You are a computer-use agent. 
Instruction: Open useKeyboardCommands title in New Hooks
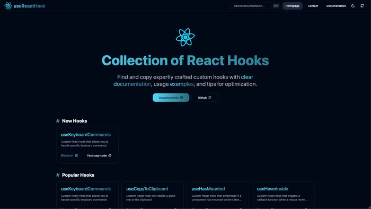pos(86,135)
